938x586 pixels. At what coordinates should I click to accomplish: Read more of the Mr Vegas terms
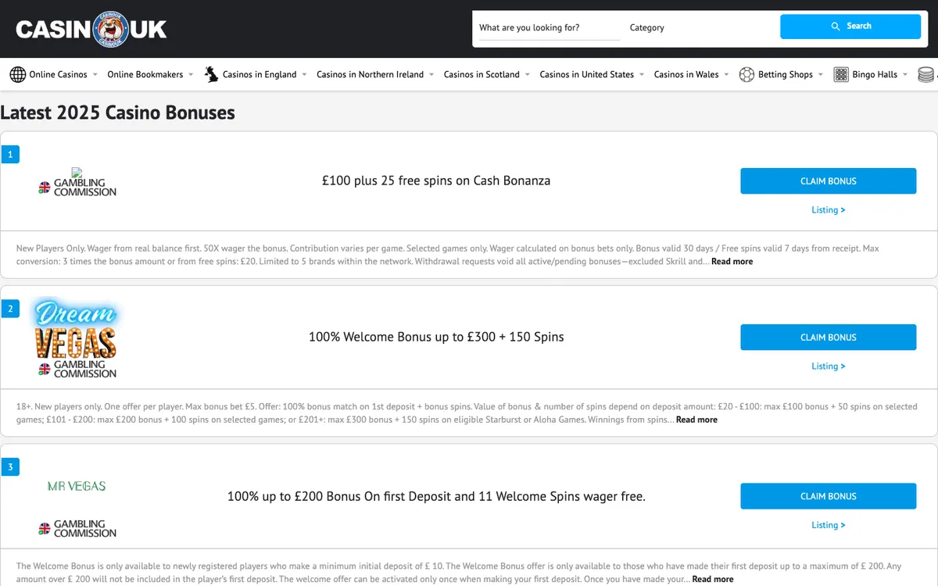[713, 579]
